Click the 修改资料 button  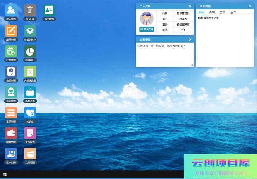click(x=147, y=29)
